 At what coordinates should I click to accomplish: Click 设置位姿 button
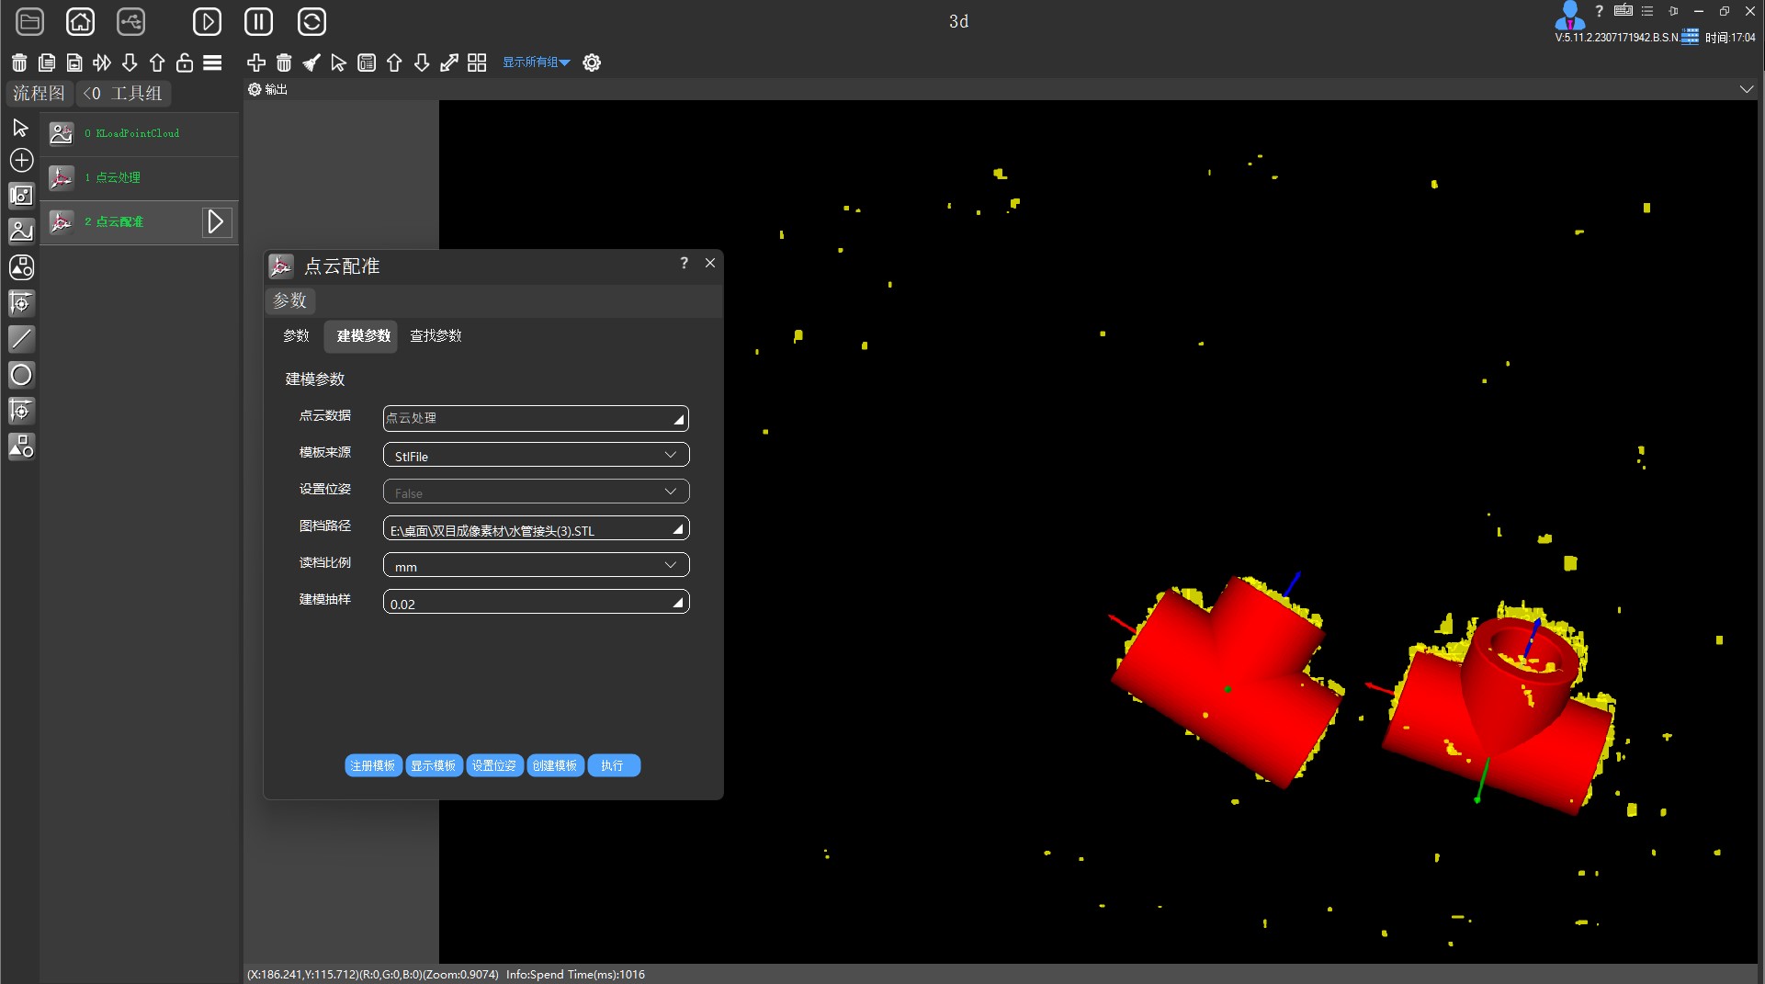494,765
